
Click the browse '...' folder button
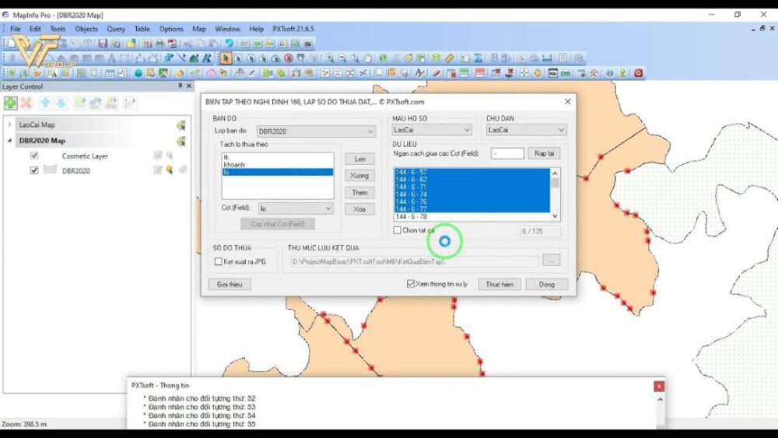552,260
